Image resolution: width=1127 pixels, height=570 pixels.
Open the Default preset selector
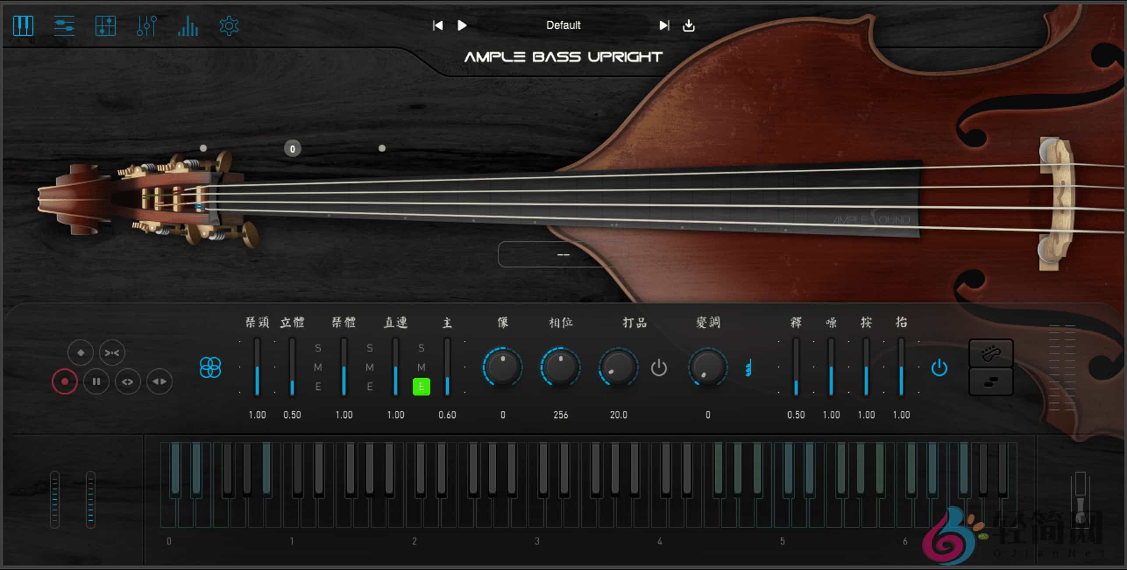pos(563,25)
